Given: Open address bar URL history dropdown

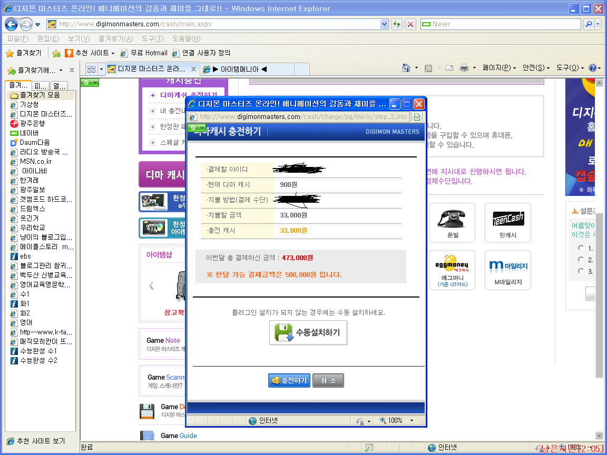Looking at the screenshot, I should pos(384,24).
